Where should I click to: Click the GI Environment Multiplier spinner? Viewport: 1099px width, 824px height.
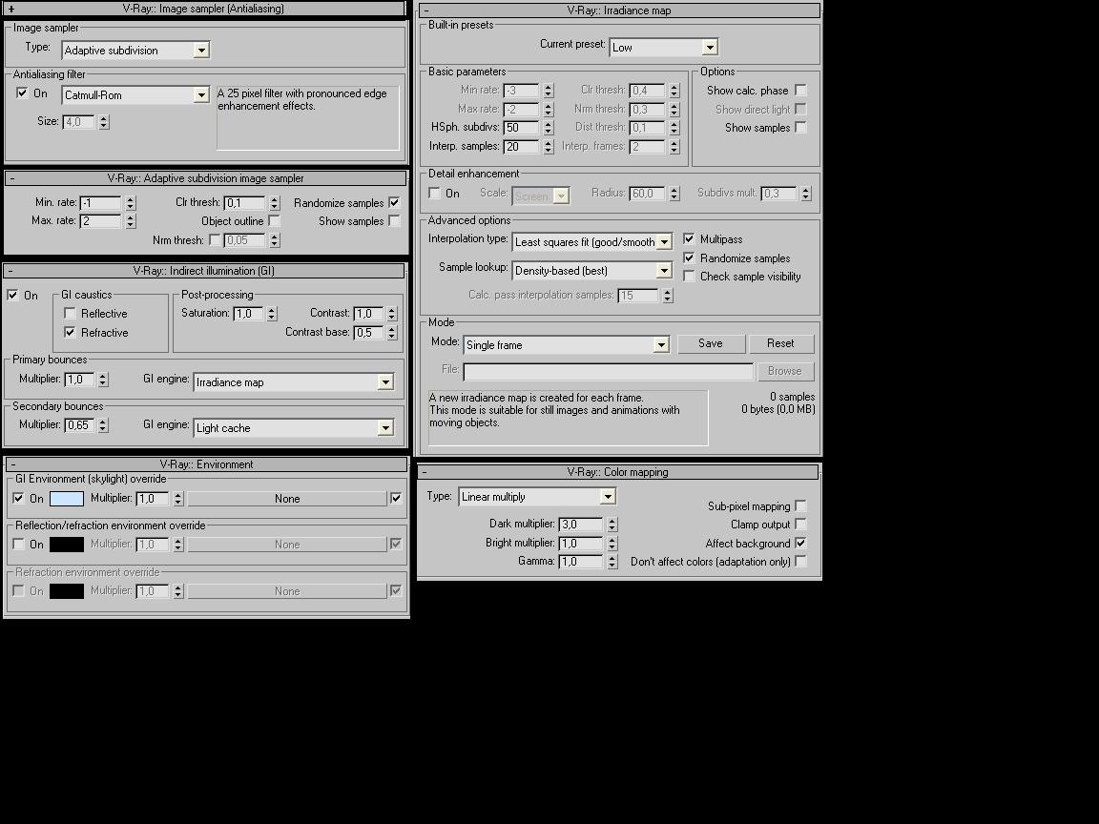coord(178,498)
